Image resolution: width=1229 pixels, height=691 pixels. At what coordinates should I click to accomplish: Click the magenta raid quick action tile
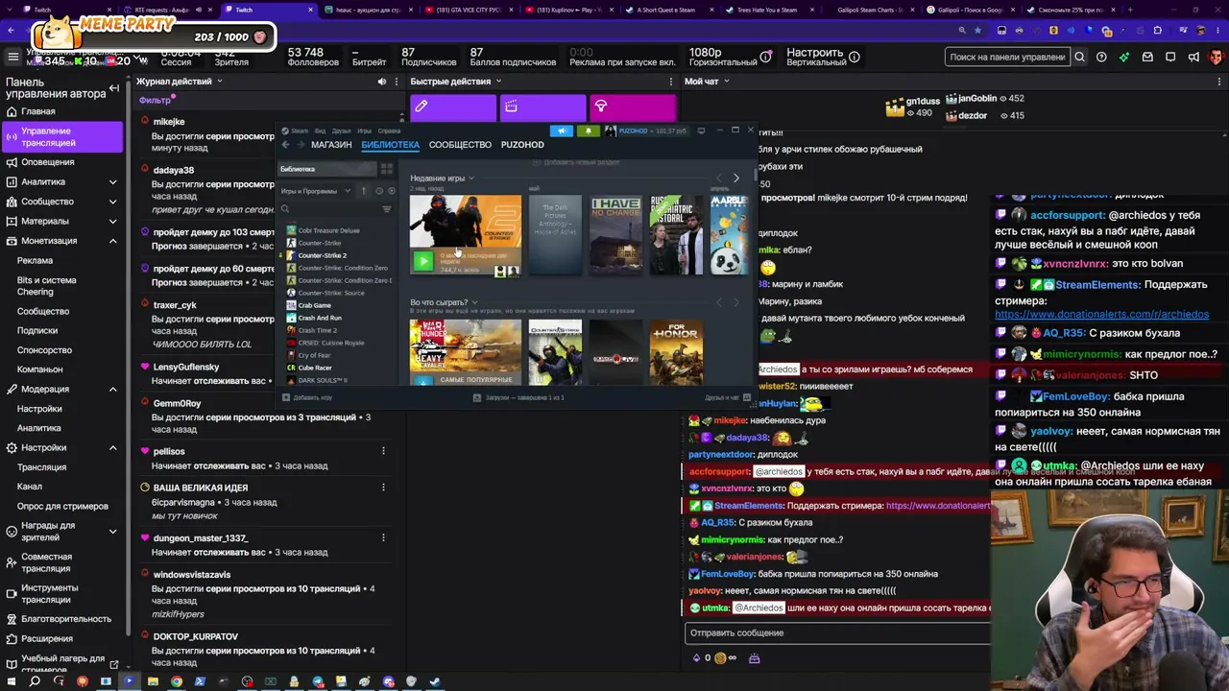[633, 107]
